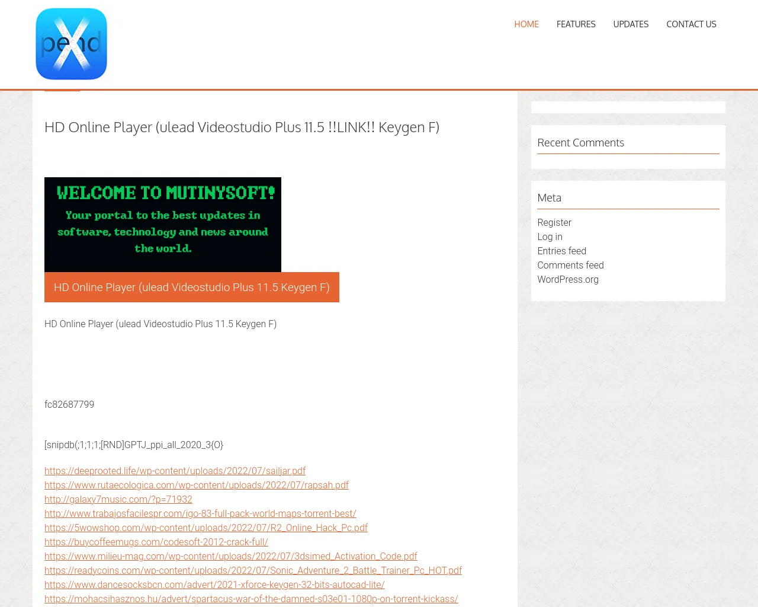758x607 pixels.
Task: Open the milieu-mag 3dsimed_Activation_Code.pdf link
Action: click(231, 556)
